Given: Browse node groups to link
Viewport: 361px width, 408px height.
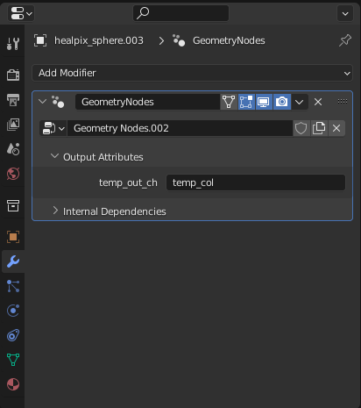Looking at the screenshot, I should [x=53, y=128].
